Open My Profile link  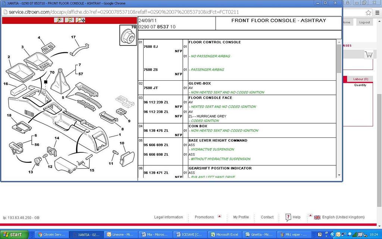[241, 217]
